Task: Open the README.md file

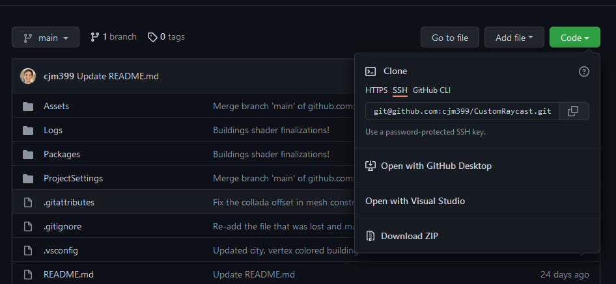Action: tap(69, 274)
